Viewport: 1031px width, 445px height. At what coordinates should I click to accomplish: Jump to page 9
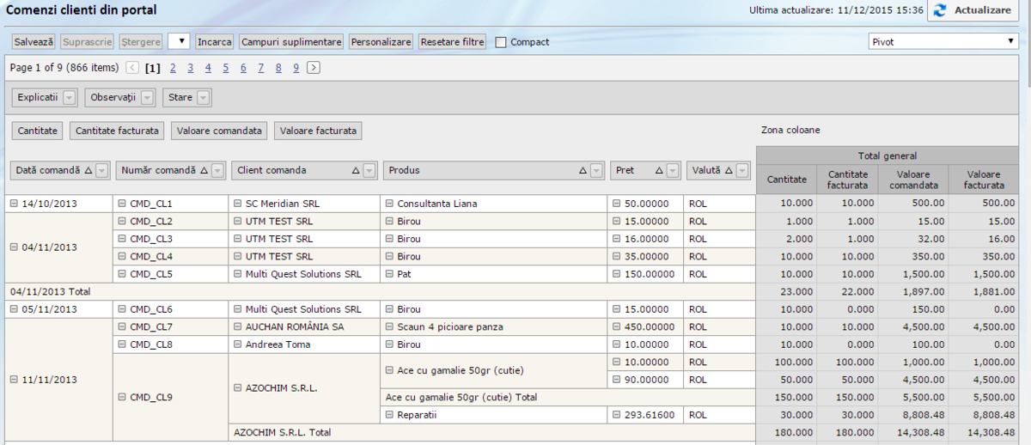click(x=296, y=67)
